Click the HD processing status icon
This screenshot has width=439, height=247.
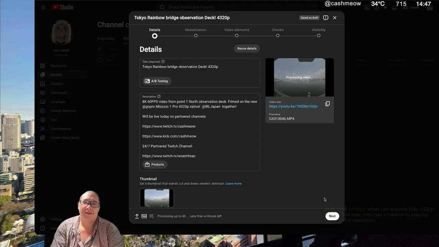pyautogui.click(x=144, y=216)
